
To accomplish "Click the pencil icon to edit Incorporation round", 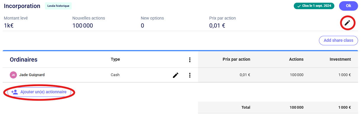I will coord(347,23).
